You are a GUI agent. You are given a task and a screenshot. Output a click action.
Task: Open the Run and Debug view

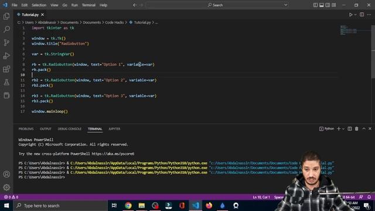(x=6, y=56)
